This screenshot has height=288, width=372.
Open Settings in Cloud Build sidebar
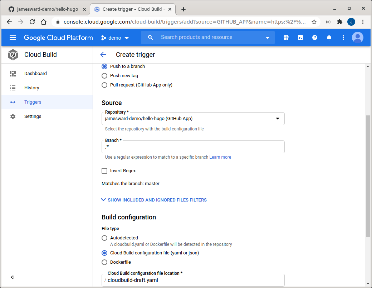33,116
